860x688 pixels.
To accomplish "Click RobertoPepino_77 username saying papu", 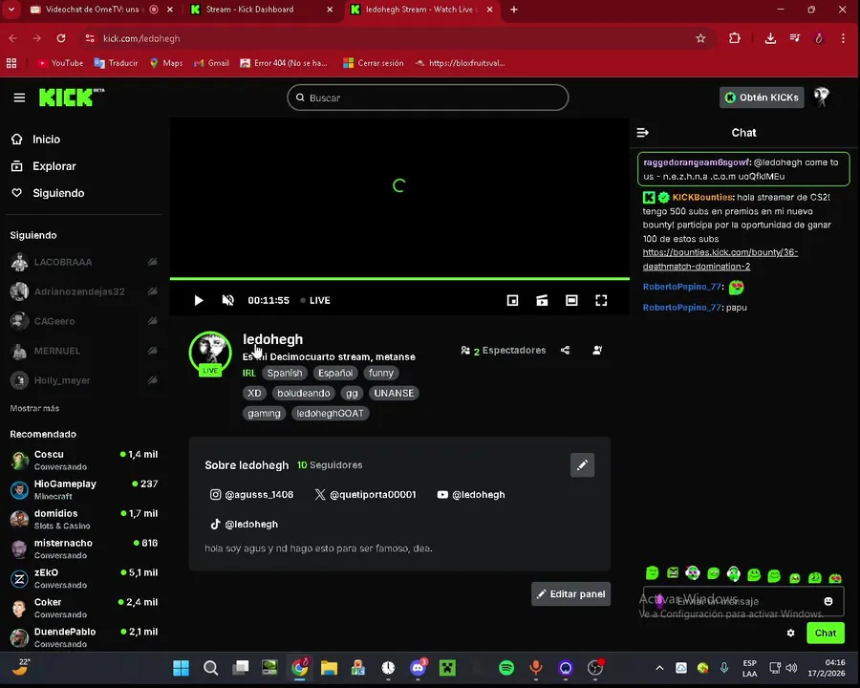I will coord(681,308).
